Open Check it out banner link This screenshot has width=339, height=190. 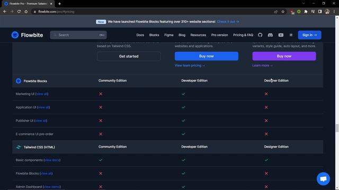(x=228, y=22)
